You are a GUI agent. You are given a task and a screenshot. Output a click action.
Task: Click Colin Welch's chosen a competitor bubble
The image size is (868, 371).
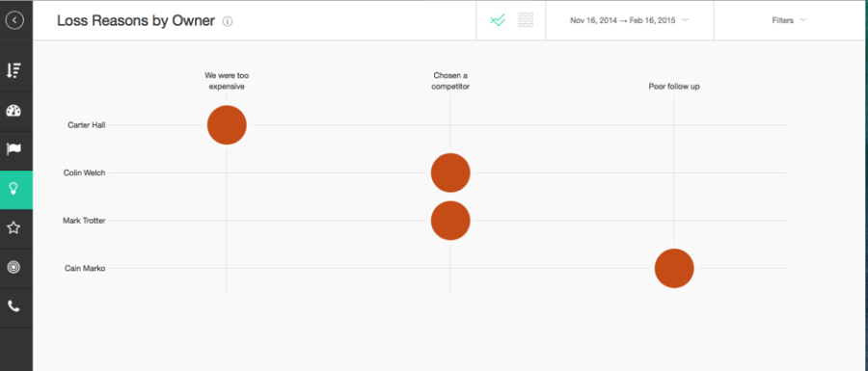tap(450, 172)
